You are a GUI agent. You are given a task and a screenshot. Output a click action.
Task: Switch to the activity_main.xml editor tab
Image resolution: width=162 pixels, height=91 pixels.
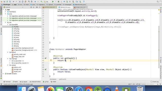[49, 7]
